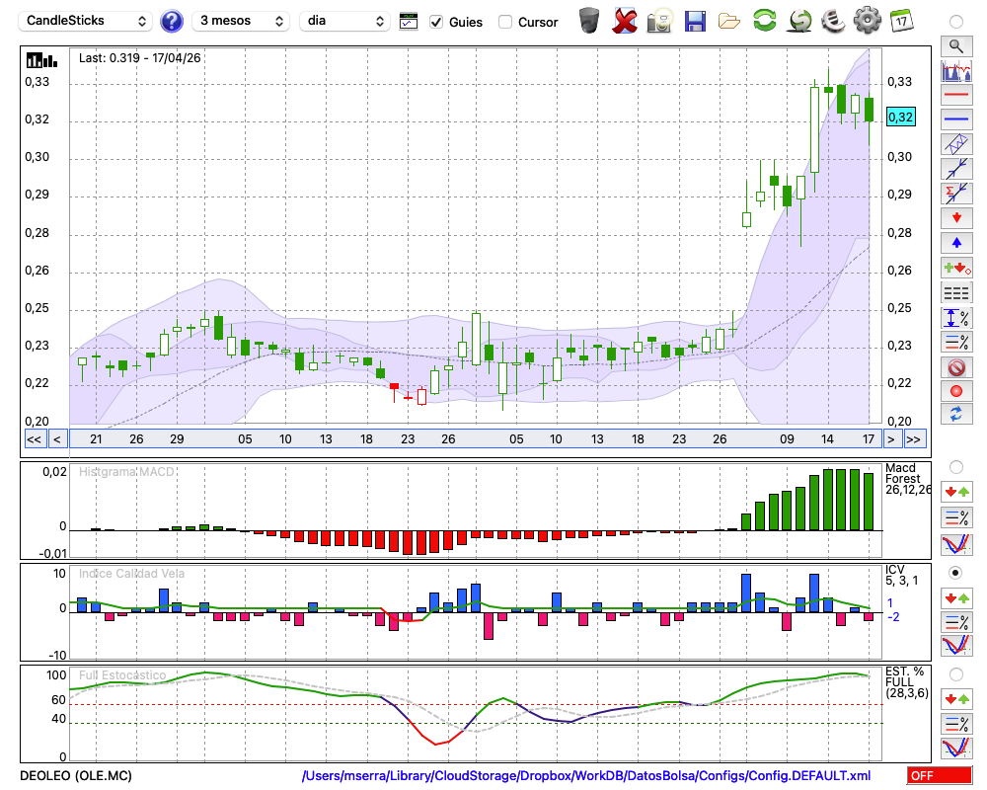Pick the blue horizontal line tool
Screen dimensions: 987x790
956,119
